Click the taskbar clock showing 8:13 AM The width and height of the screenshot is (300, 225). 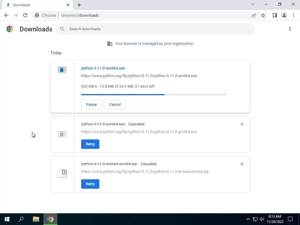coord(275,219)
